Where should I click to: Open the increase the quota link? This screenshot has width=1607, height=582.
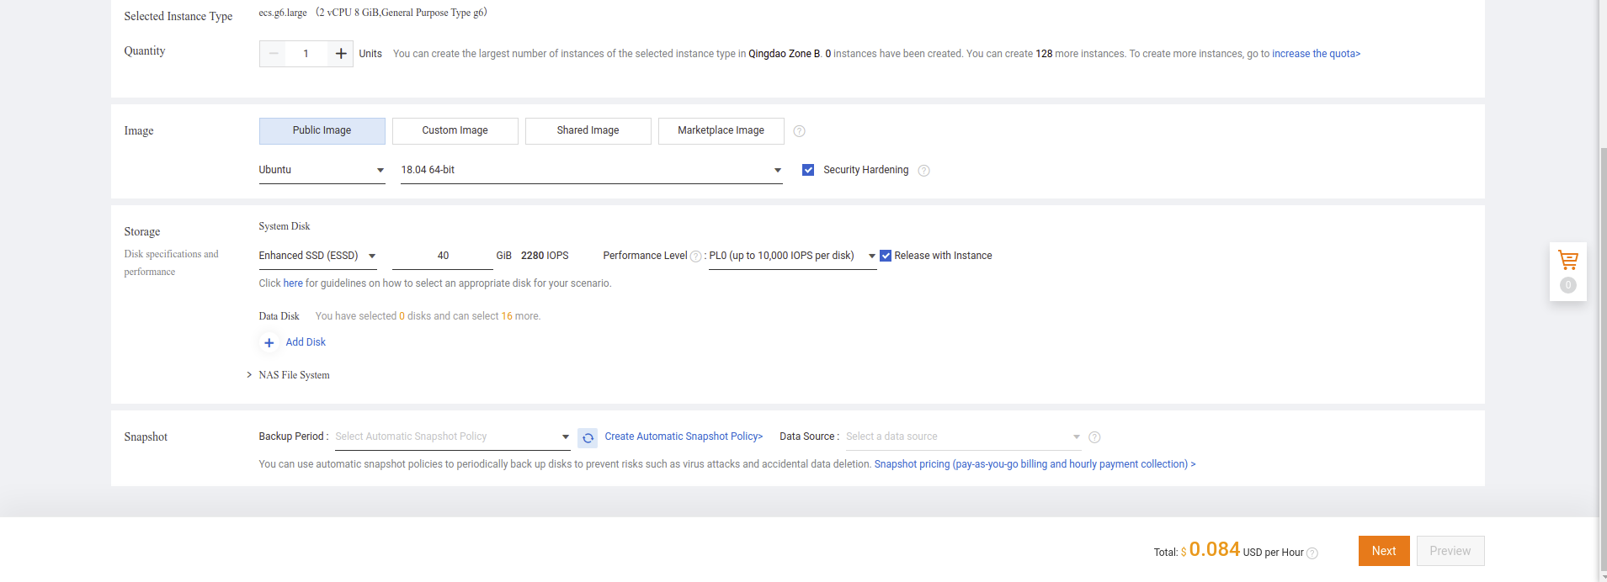click(1316, 54)
